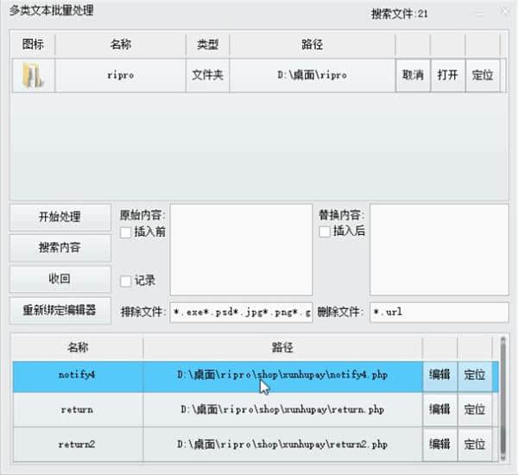Cancel the ripro folder entry
Image resolution: width=518 pixels, height=475 pixels.
[x=413, y=75]
